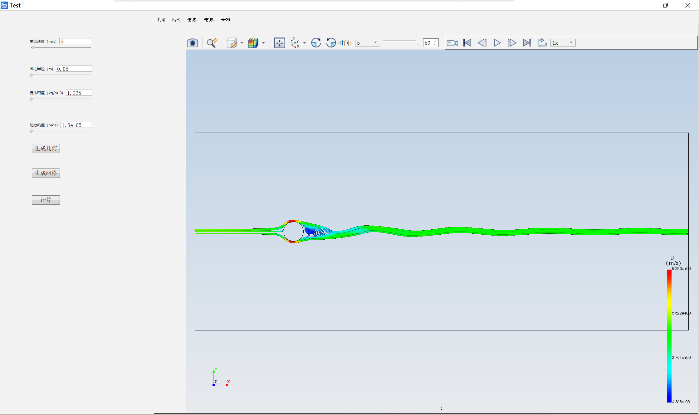Click the colored cube display mode icon

pos(253,43)
